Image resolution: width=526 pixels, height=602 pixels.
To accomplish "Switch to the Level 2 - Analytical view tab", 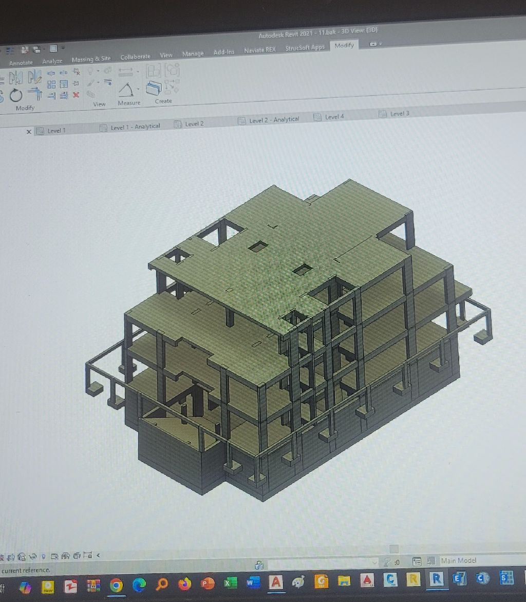I will point(274,120).
